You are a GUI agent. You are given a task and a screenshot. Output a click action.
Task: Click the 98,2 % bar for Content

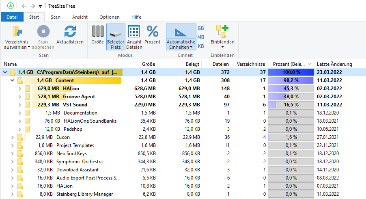[x=291, y=80]
